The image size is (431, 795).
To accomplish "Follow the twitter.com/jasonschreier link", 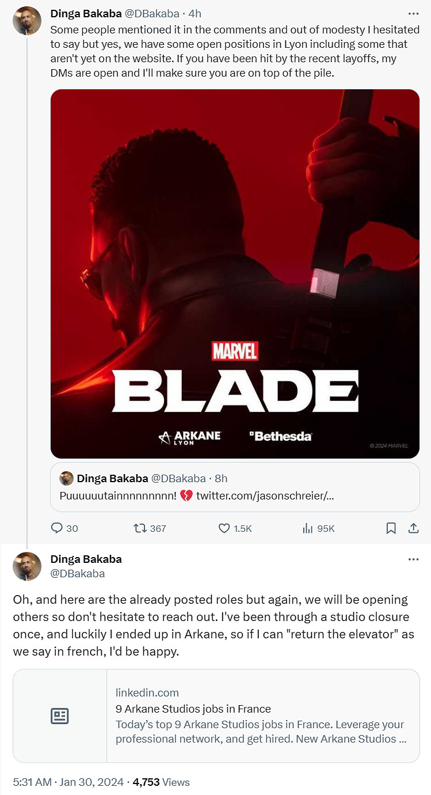I will (265, 495).
